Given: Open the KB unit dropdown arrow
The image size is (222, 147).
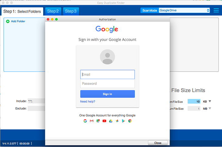Looking at the screenshot, I should pos(210,101).
